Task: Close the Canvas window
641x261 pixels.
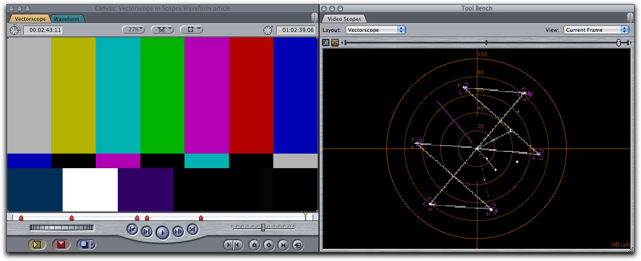Action: pyautogui.click(x=12, y=8)
